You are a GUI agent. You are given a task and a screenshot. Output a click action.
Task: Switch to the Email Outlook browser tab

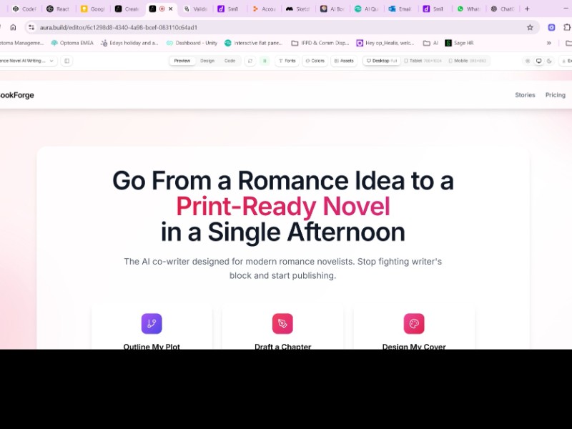(400, 9)
